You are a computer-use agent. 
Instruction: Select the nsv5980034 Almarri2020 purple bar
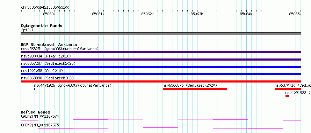pyautogui.click(x=161, y=60)
